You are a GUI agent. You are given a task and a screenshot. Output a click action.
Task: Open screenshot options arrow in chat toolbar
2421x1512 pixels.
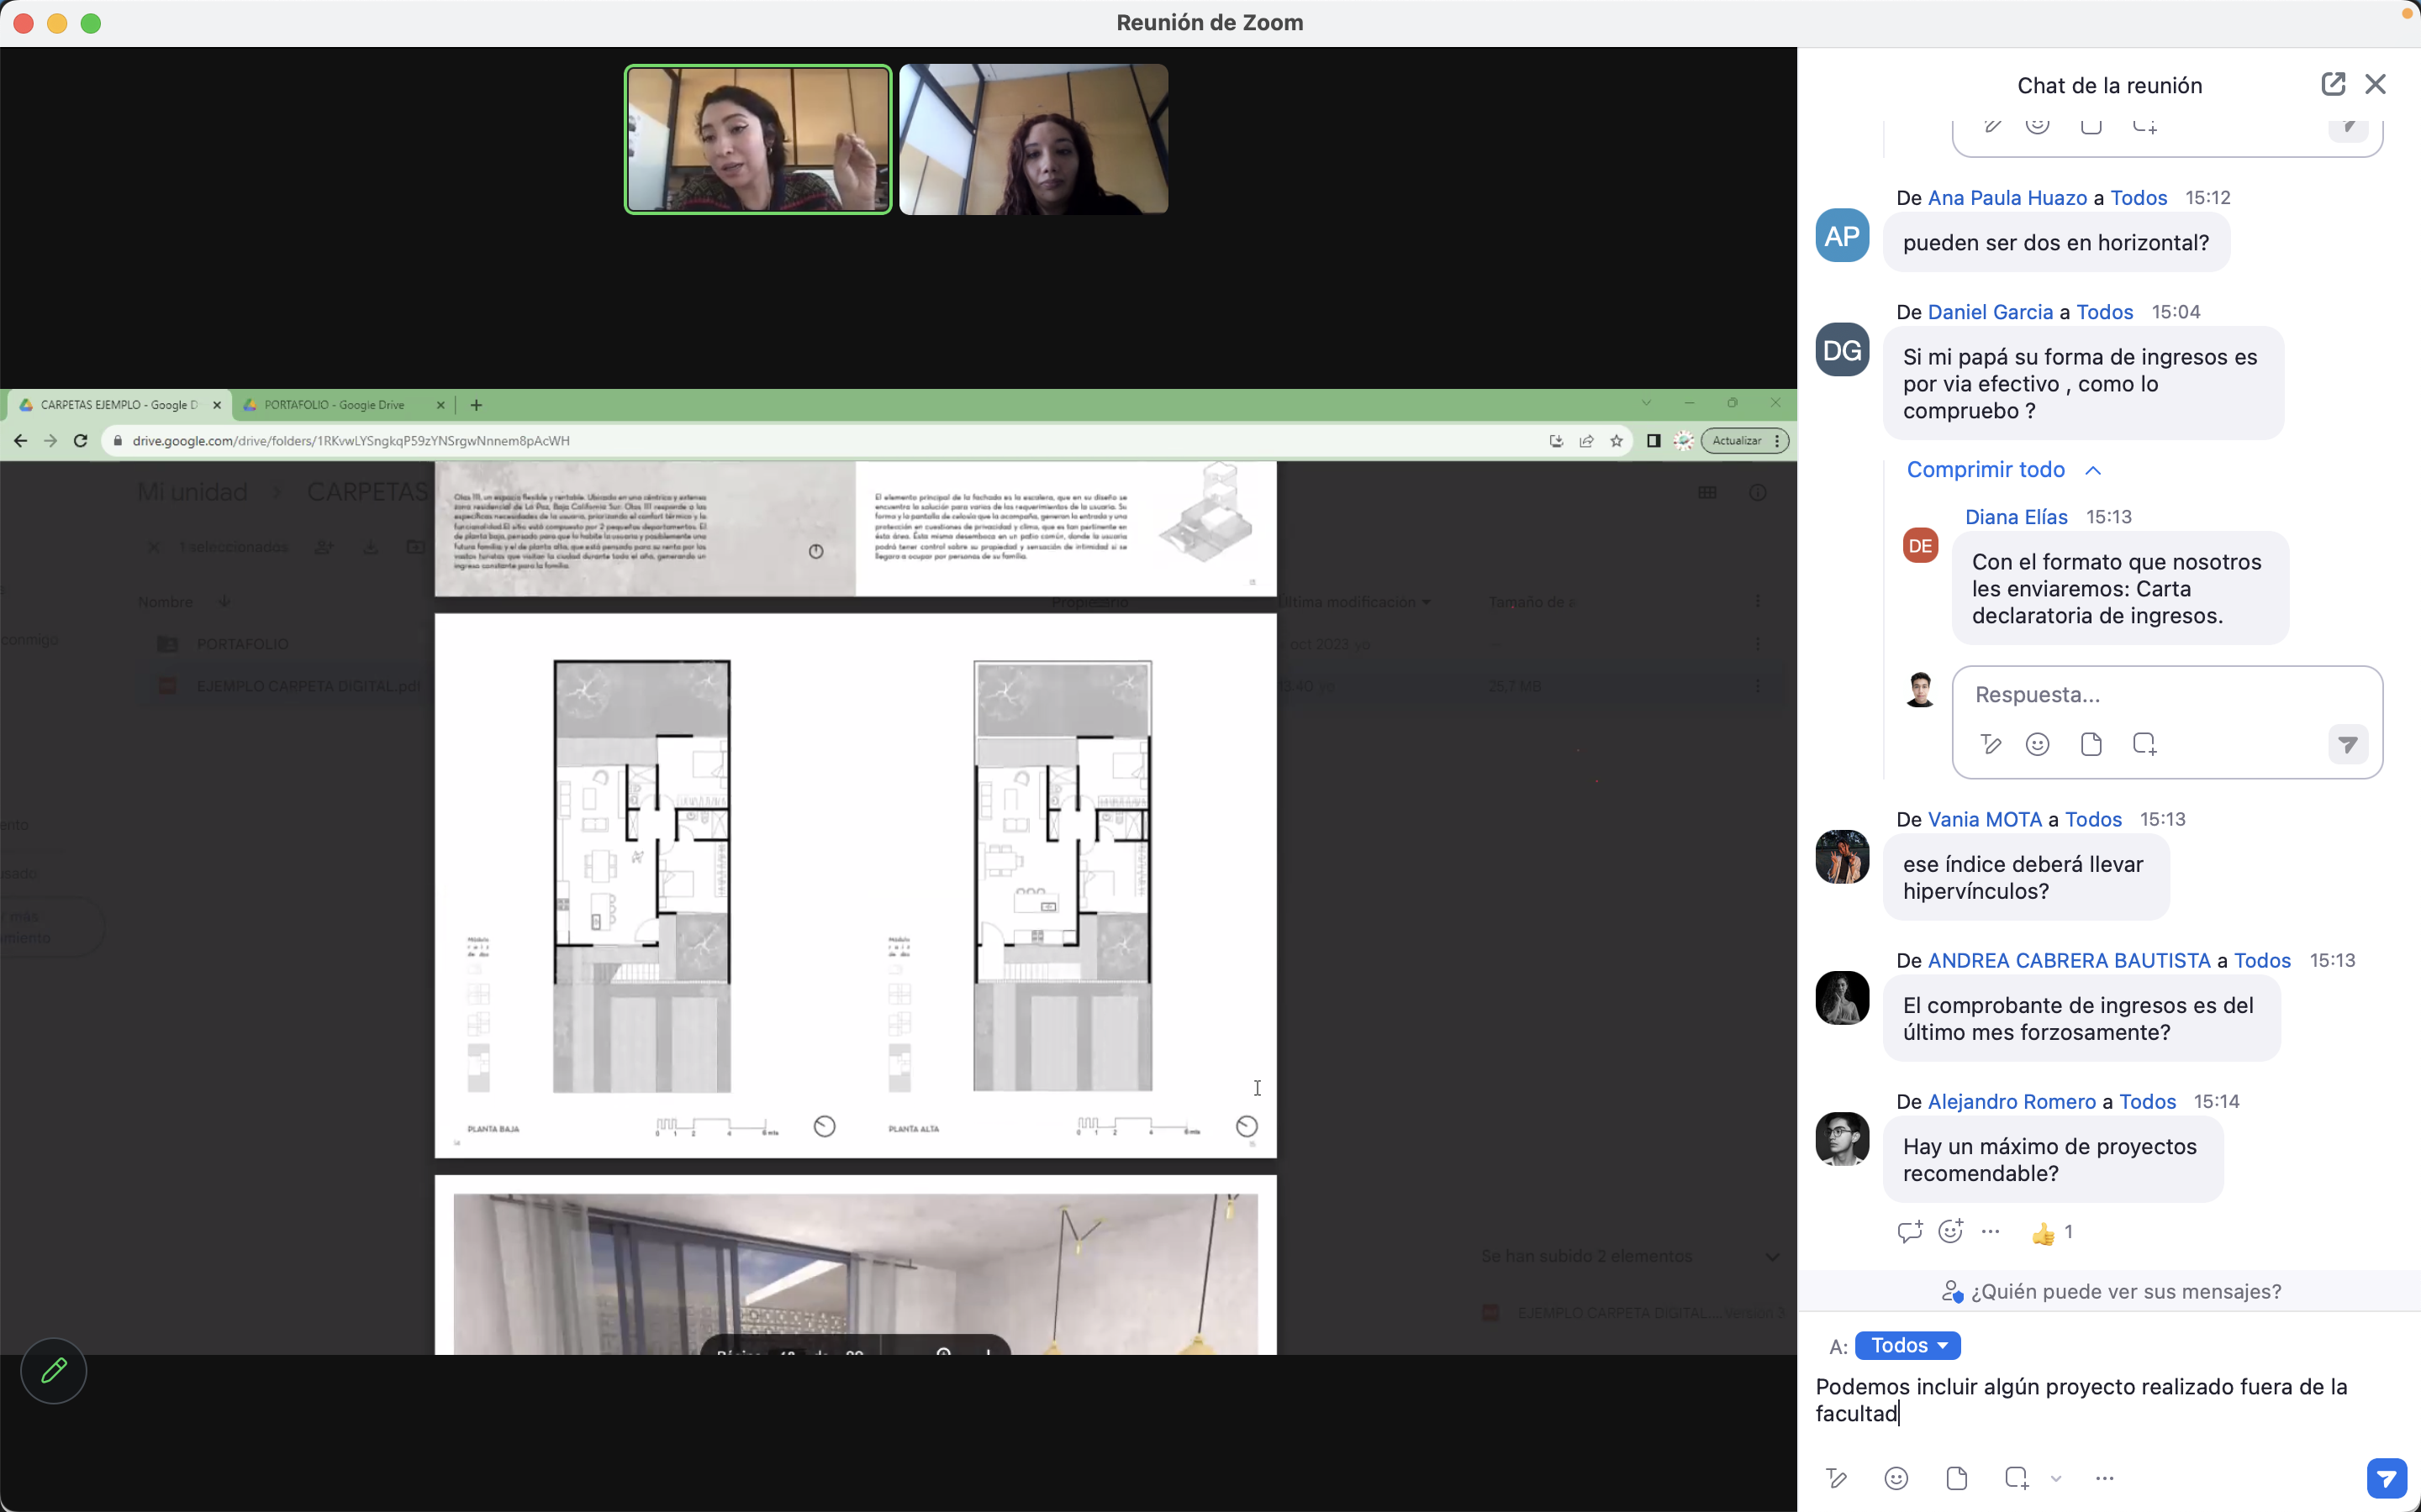[2056, 1478]
